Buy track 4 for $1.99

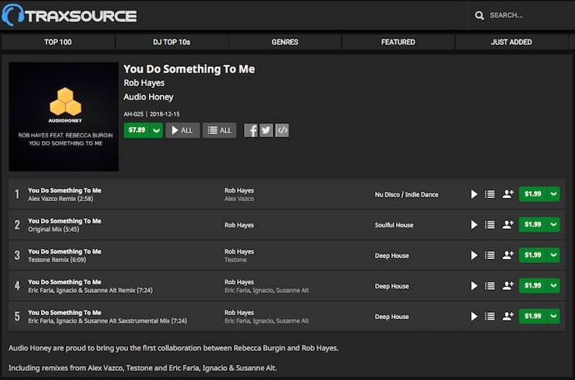[533, 285]
